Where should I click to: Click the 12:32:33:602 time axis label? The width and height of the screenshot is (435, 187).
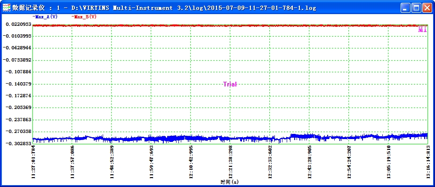pyautogui.click(x=270, y=162)
